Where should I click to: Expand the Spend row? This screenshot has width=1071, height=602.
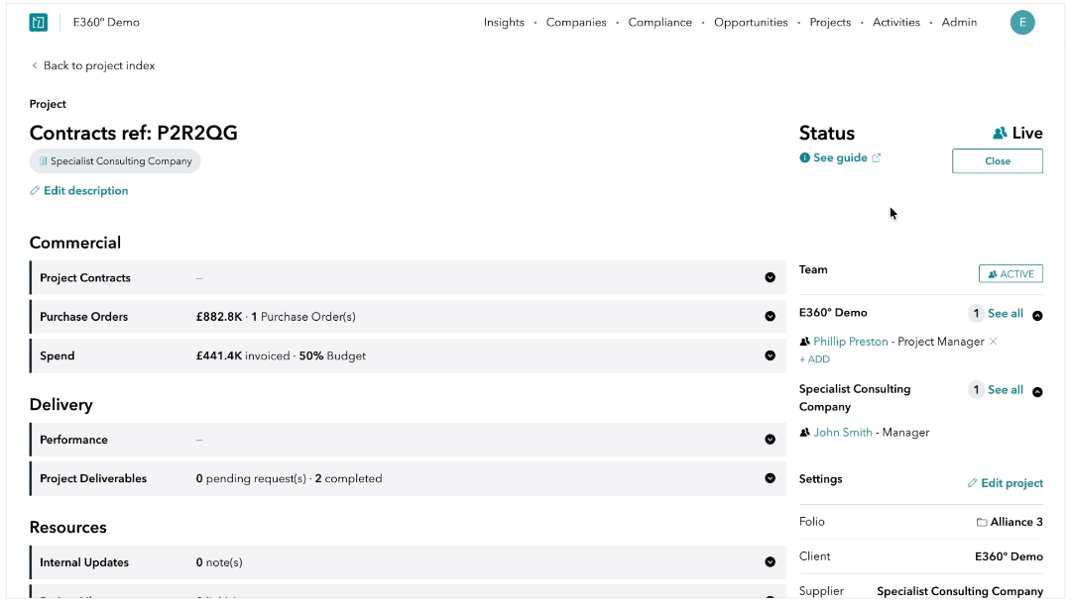[770, 355]
